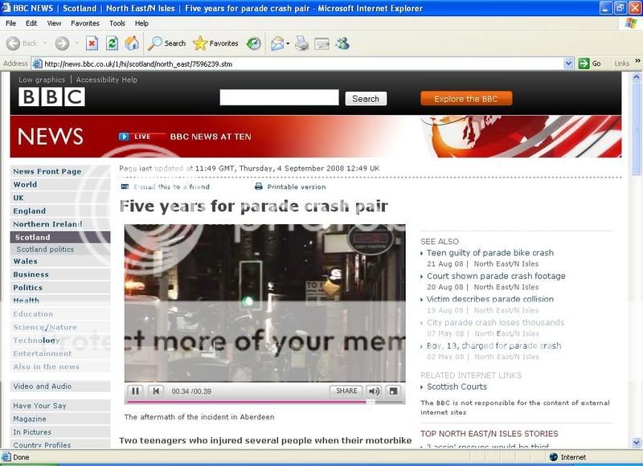Open the Help menu
The width and height of the screenshot is (643, 466).
click(x=141, y=23)
